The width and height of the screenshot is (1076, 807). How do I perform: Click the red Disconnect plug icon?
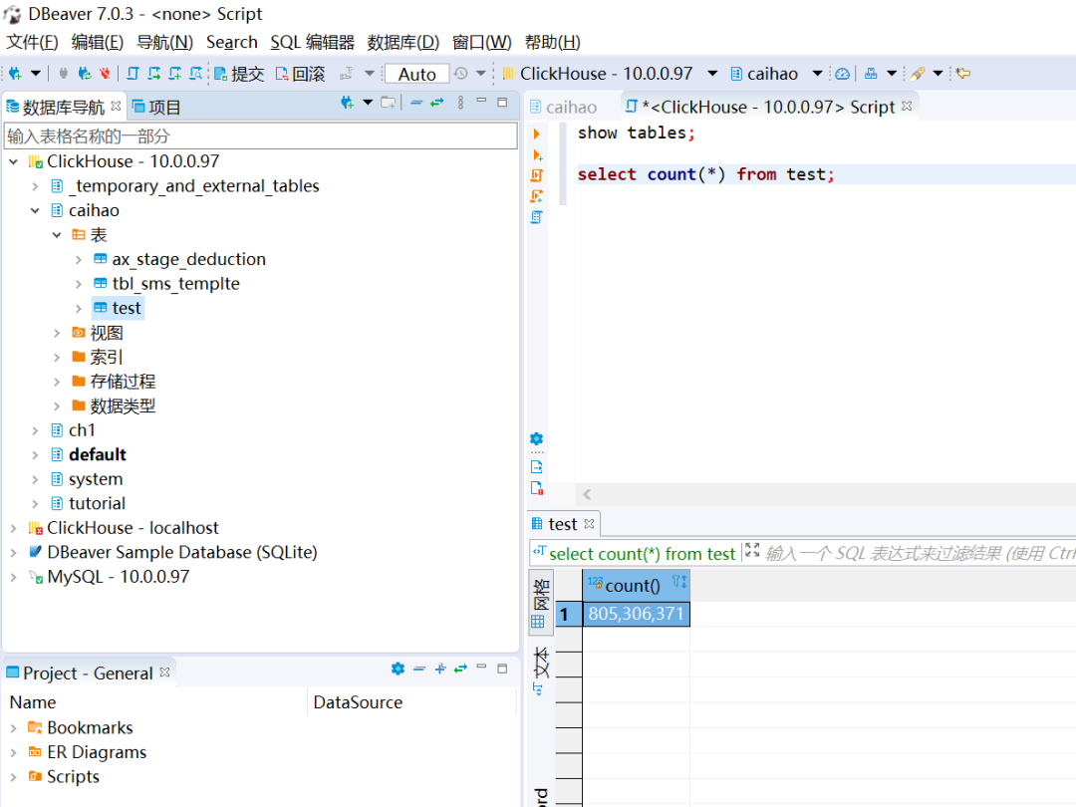[105, 74]
